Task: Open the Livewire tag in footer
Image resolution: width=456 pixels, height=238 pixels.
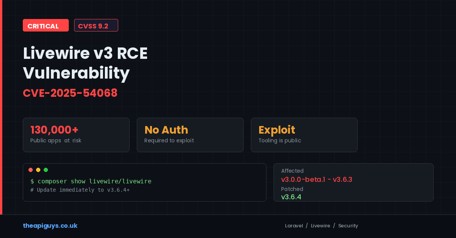Action: (320, 226)
